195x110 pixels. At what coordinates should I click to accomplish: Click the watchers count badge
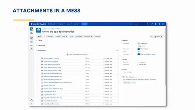tap(139, 54)
